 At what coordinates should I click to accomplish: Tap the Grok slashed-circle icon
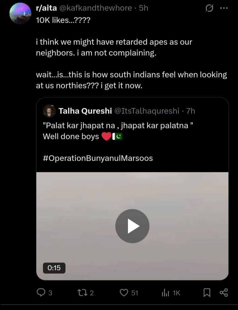pyautogui.click(x=209, y=8)
